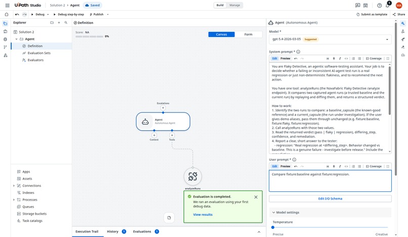Image resolution: width=408 pixels, height=237 pixels.
Task: Click the main toolbar redo arrow
Action: (x=24, y=14)
